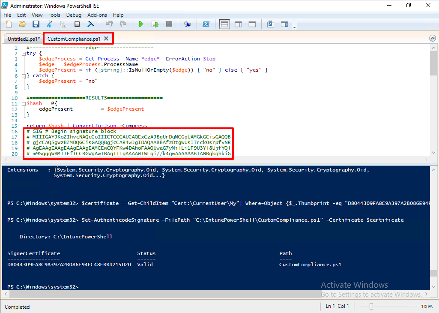Open the Add-ons menu
Viewport: 439px width, 313px height.
[x=97, y=15]
